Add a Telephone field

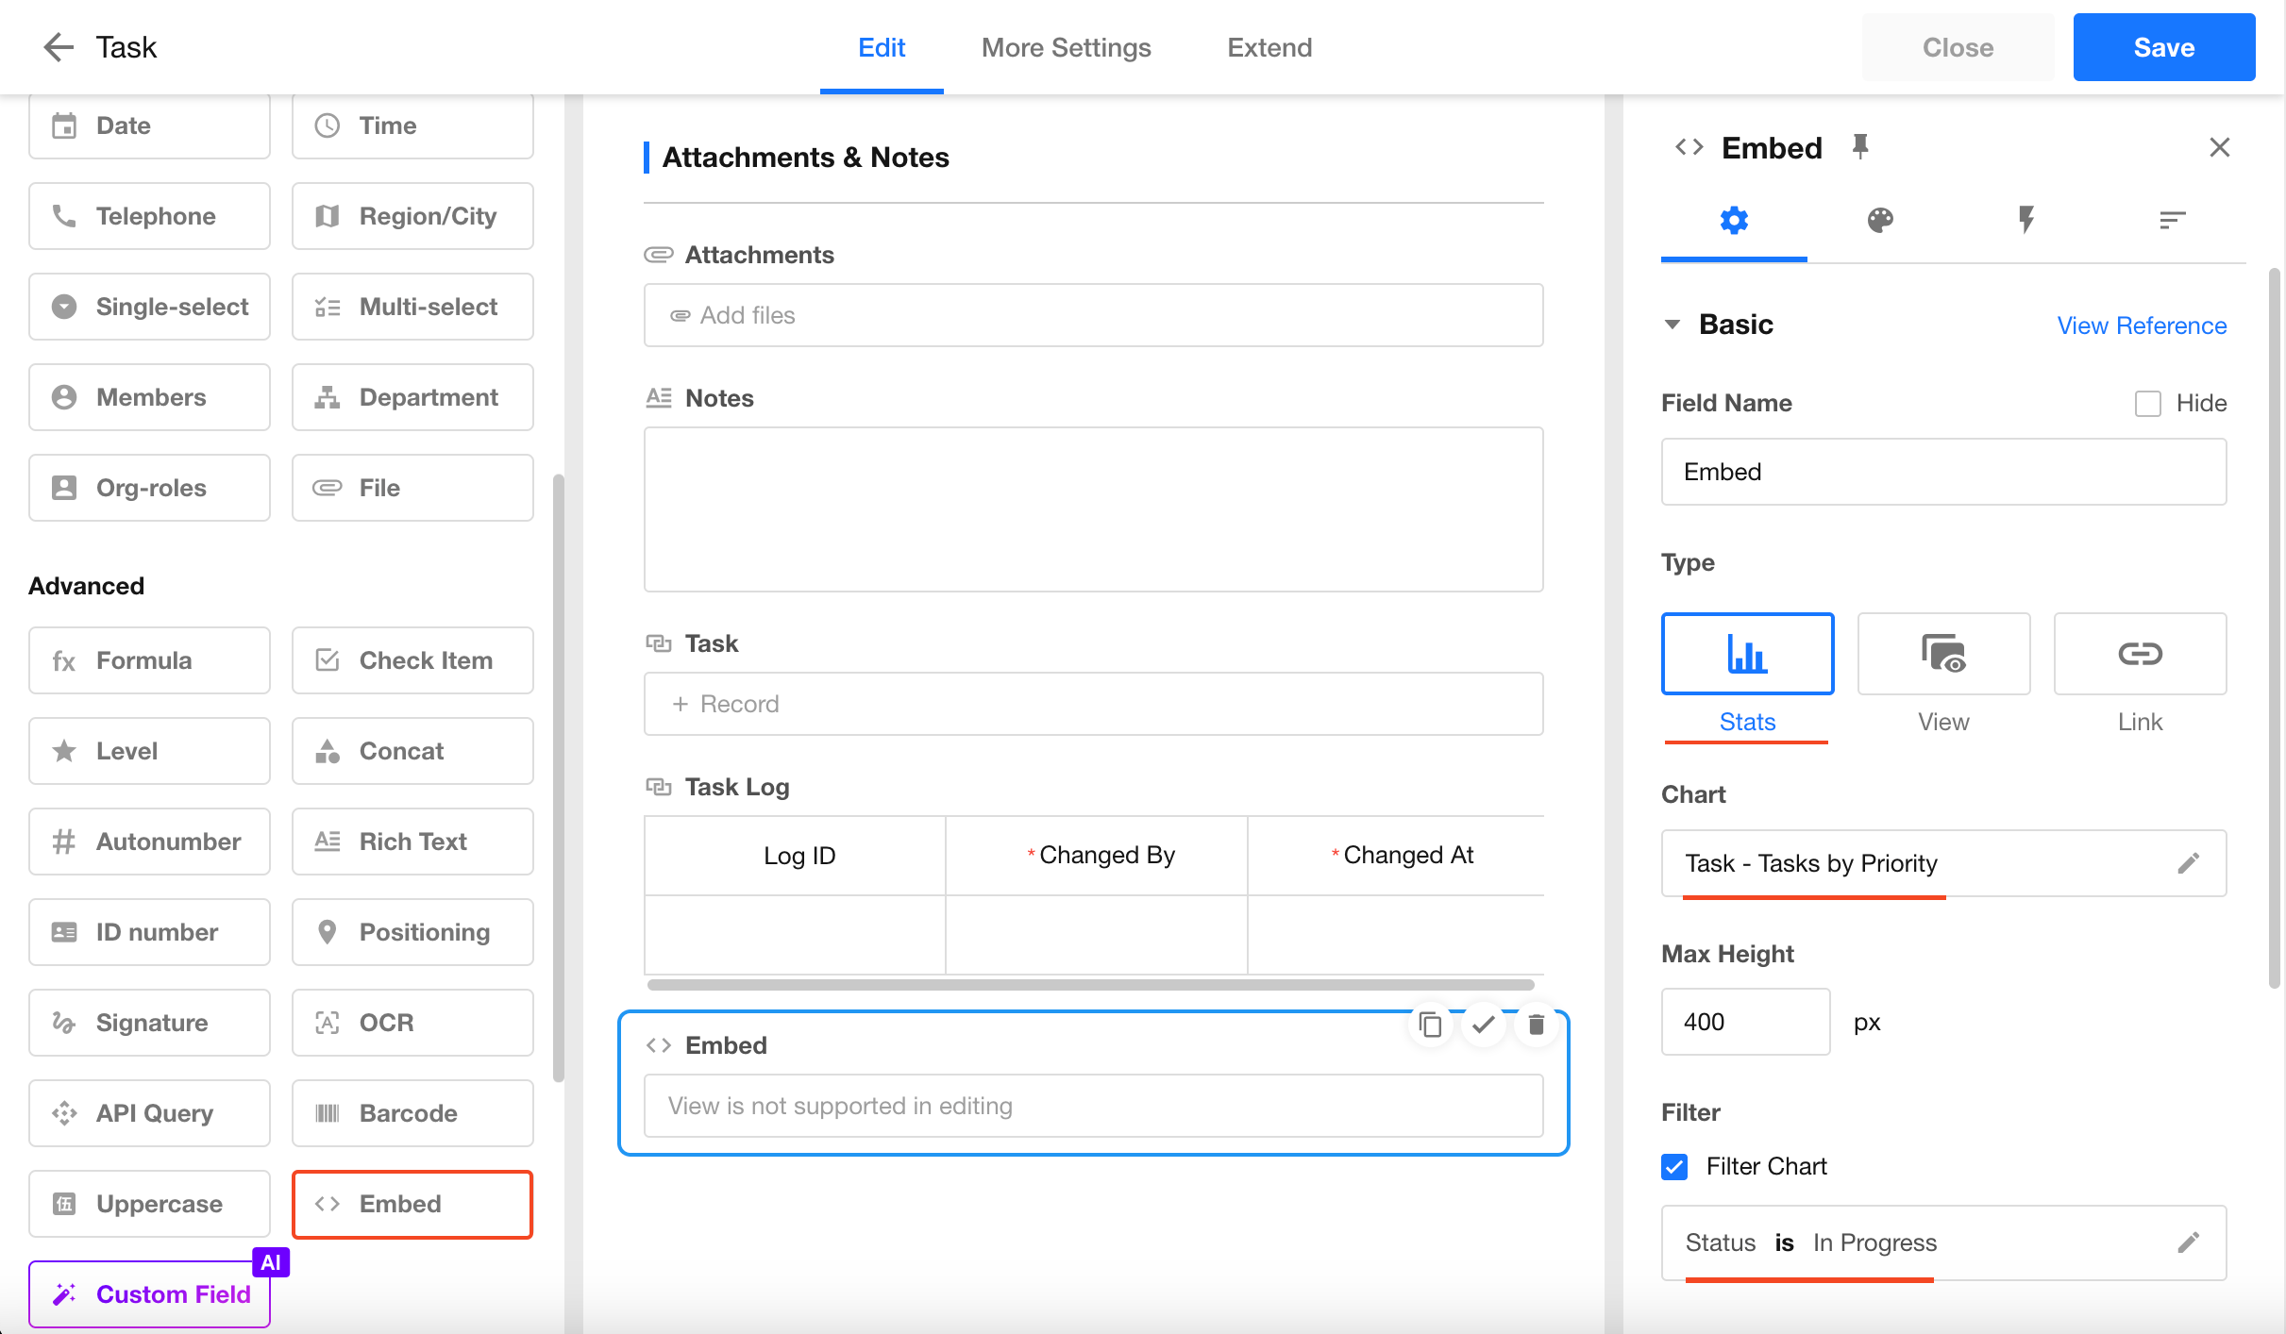pyautogui.click(x=149, y=216)
